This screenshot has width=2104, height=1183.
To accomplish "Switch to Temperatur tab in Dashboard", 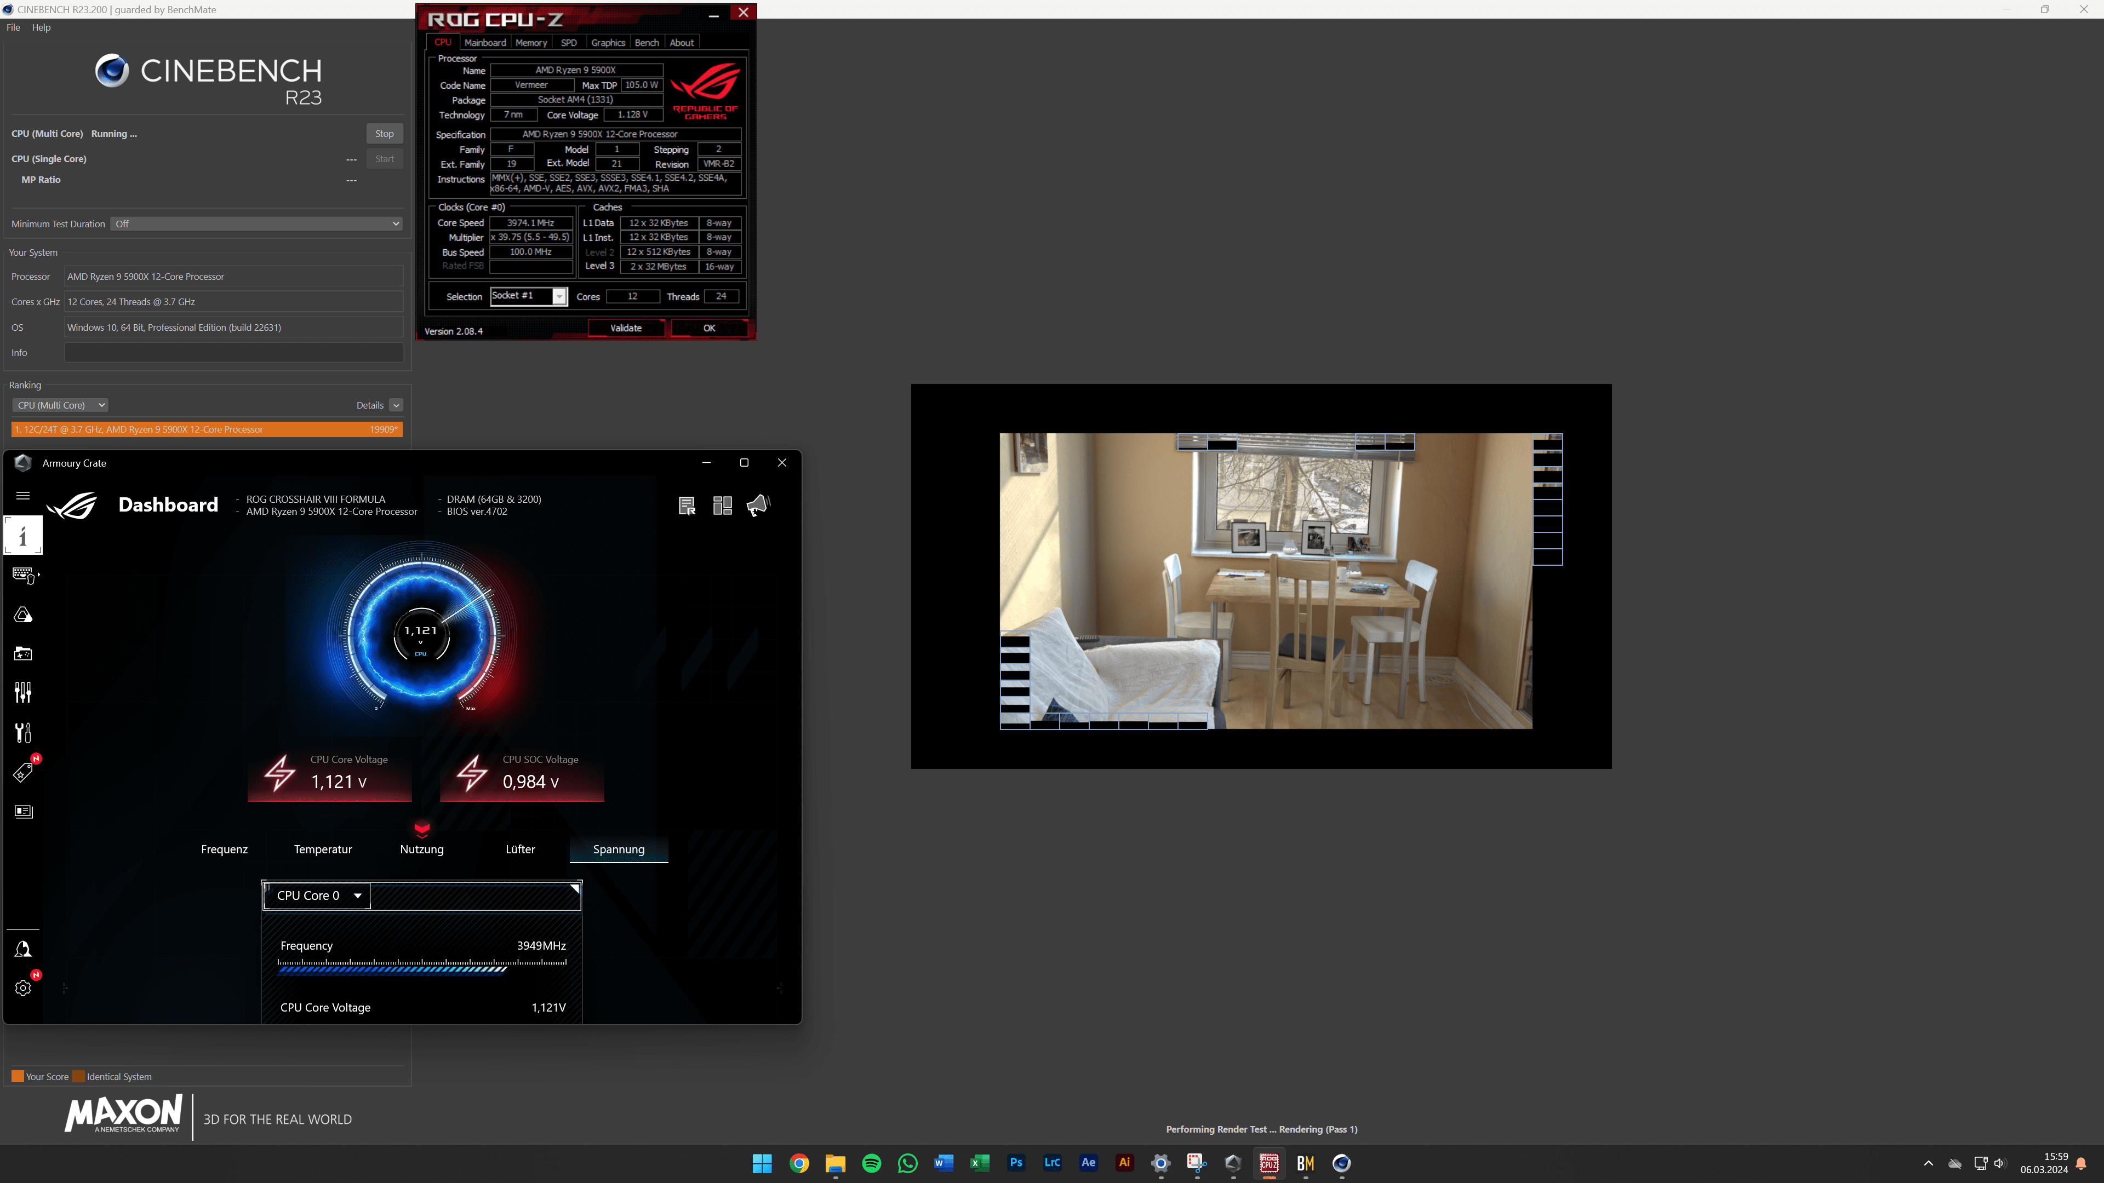I will click(323, 849).
